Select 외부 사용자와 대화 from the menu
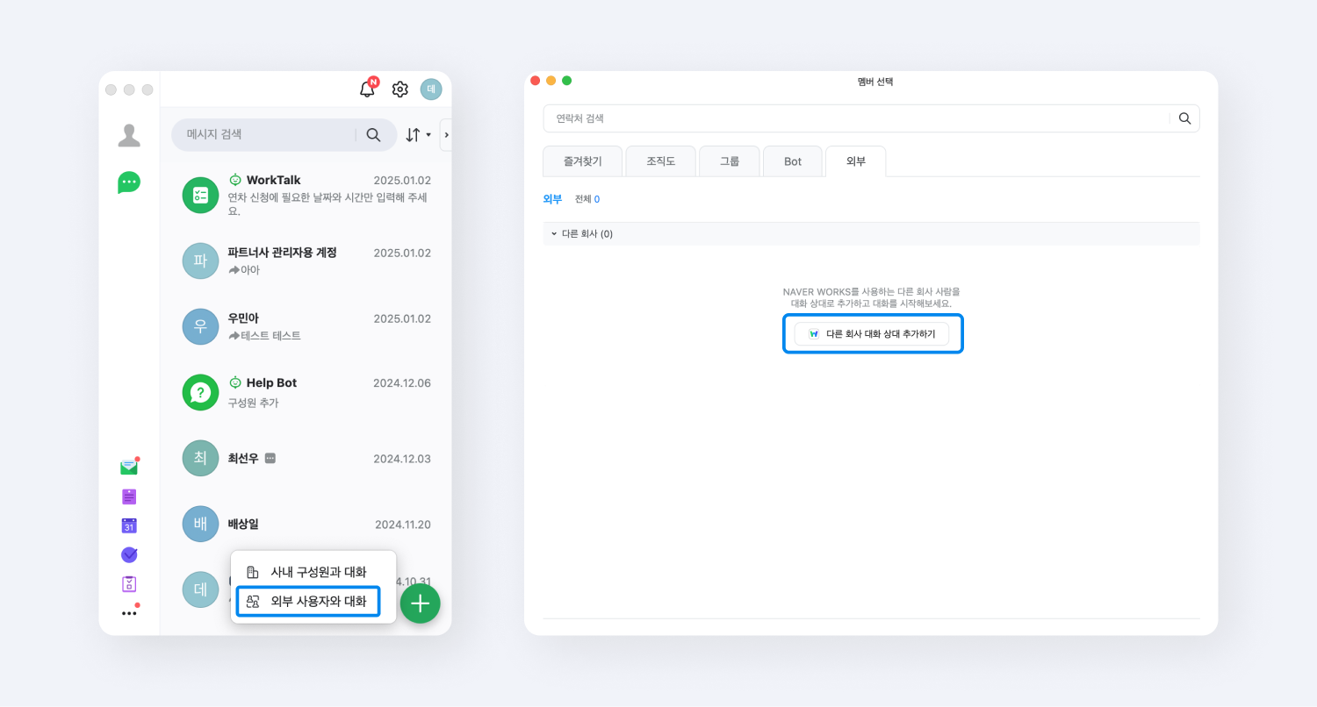The height and width of the screenshot is (707, 1317). pos(307,602)
